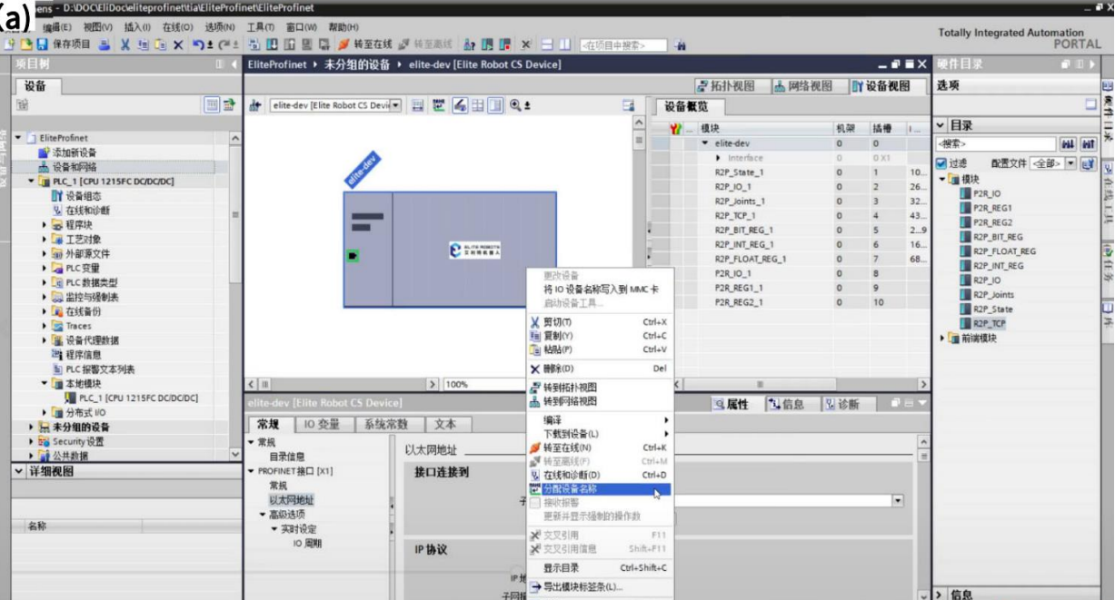This screenshot has height=600, width=1115.
Task: Click the print icon in main toolbar
Action: (x=105, y=44)
